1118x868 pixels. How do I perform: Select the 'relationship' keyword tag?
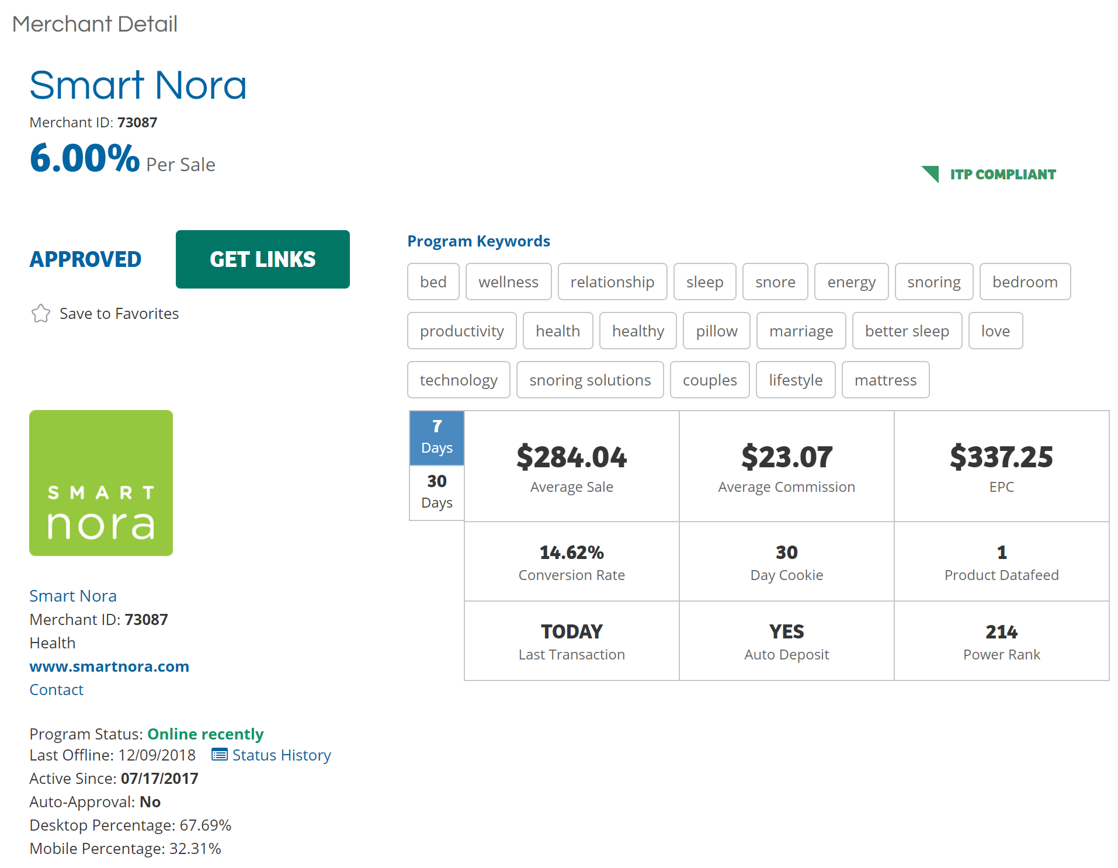pos(613,282)
